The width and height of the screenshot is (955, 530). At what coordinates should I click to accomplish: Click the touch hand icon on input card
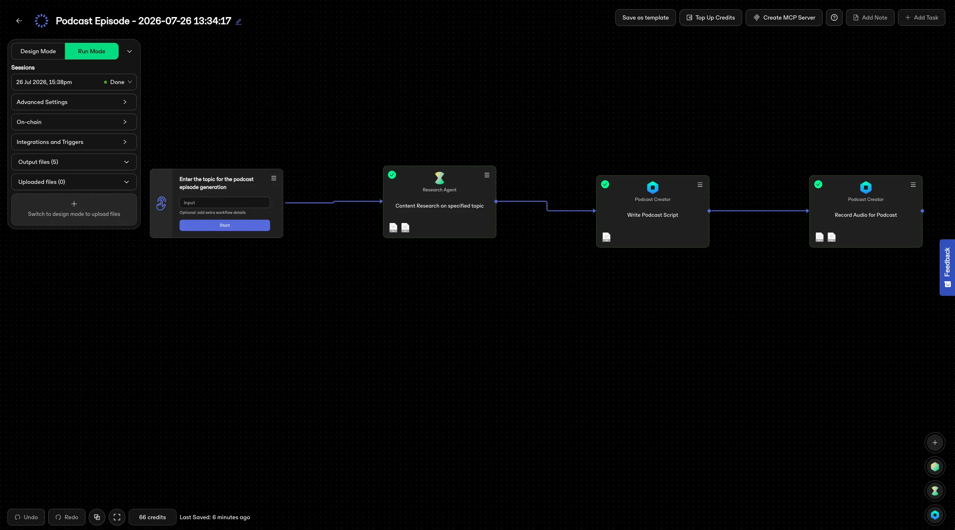pyautogui.click(x=162, y=203)
